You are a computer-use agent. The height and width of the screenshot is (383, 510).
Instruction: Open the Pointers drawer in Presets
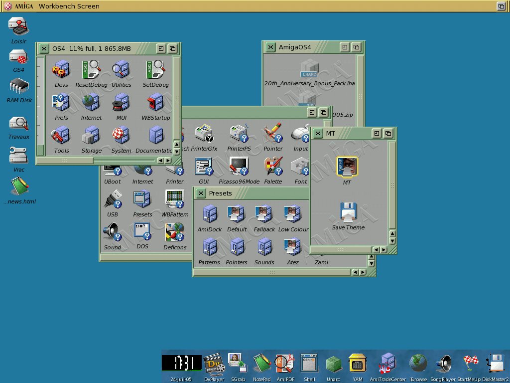click(x=237, y=247)
